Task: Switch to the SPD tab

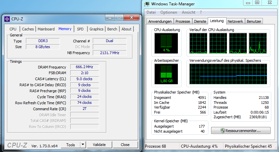Action: click(x=80, y=29)
